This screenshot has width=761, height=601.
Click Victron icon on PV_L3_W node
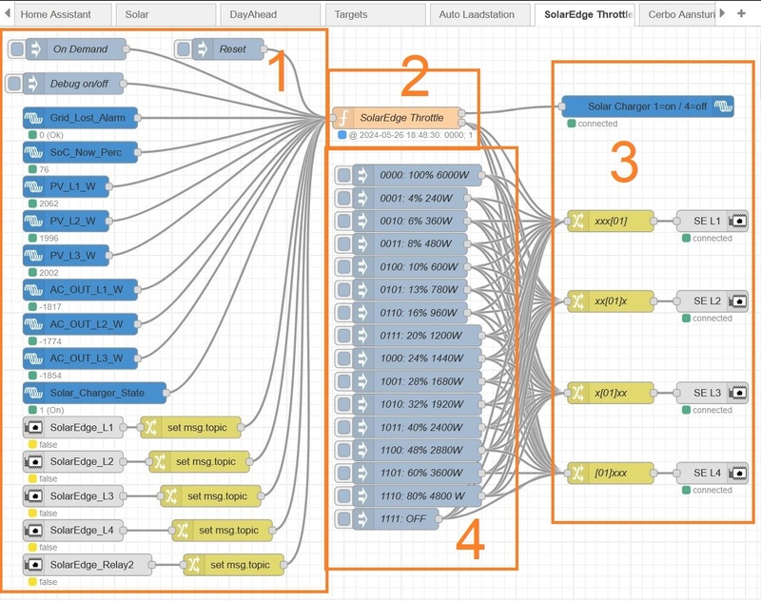(x=33, y=255)
